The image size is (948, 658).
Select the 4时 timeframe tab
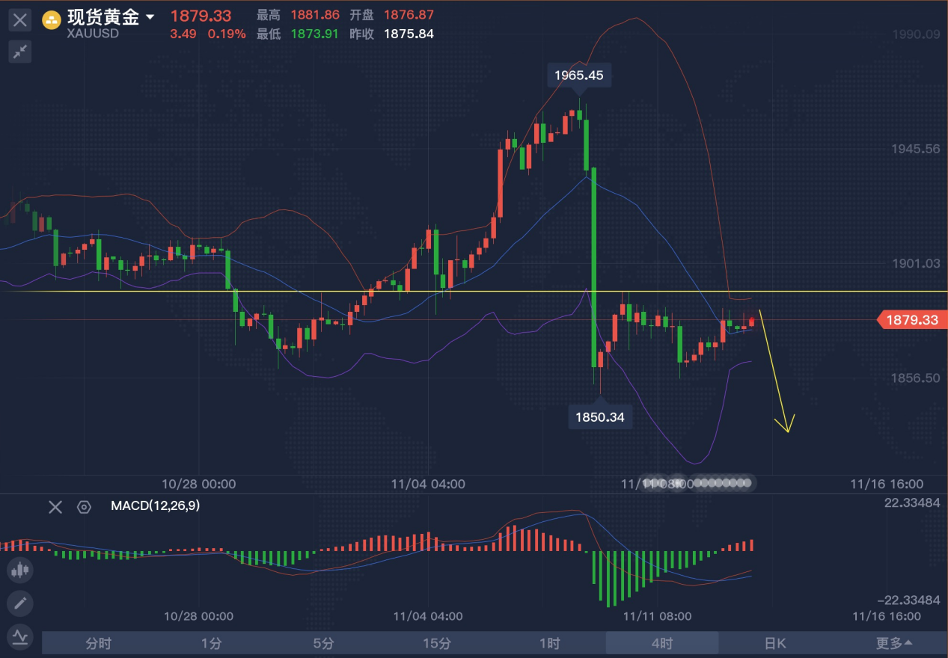click(662, 643)
